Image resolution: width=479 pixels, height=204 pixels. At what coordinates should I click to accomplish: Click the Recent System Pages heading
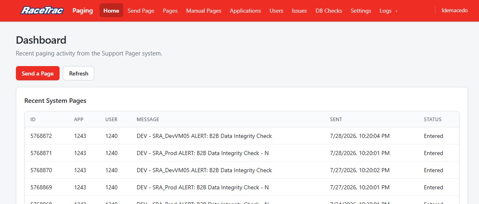pos(55,100)
